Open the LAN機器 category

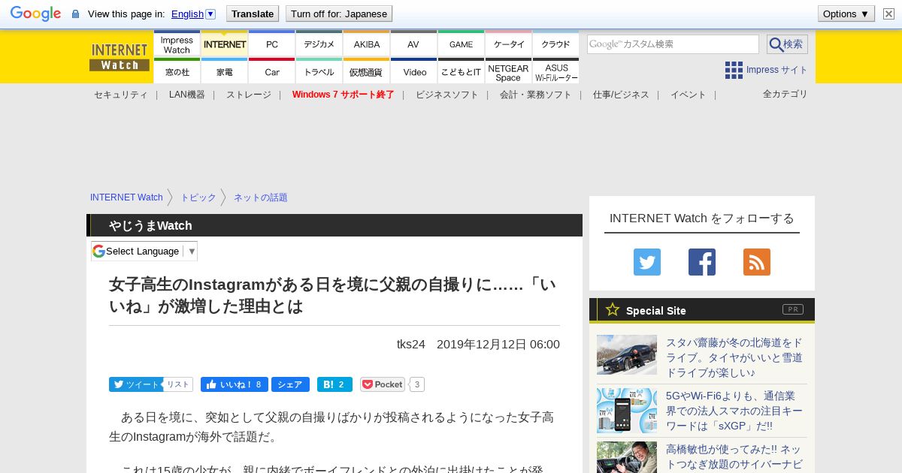tap(186, 95)
